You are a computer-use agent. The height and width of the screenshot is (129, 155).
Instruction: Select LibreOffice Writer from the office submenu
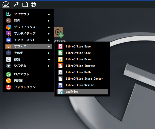point(80,85)
